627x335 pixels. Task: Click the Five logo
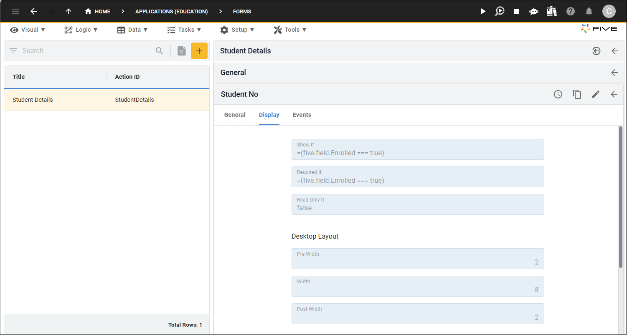[x=599, y=29]
